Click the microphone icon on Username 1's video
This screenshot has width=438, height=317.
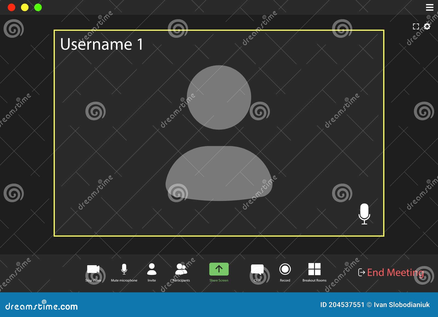[x=364, y=214]
